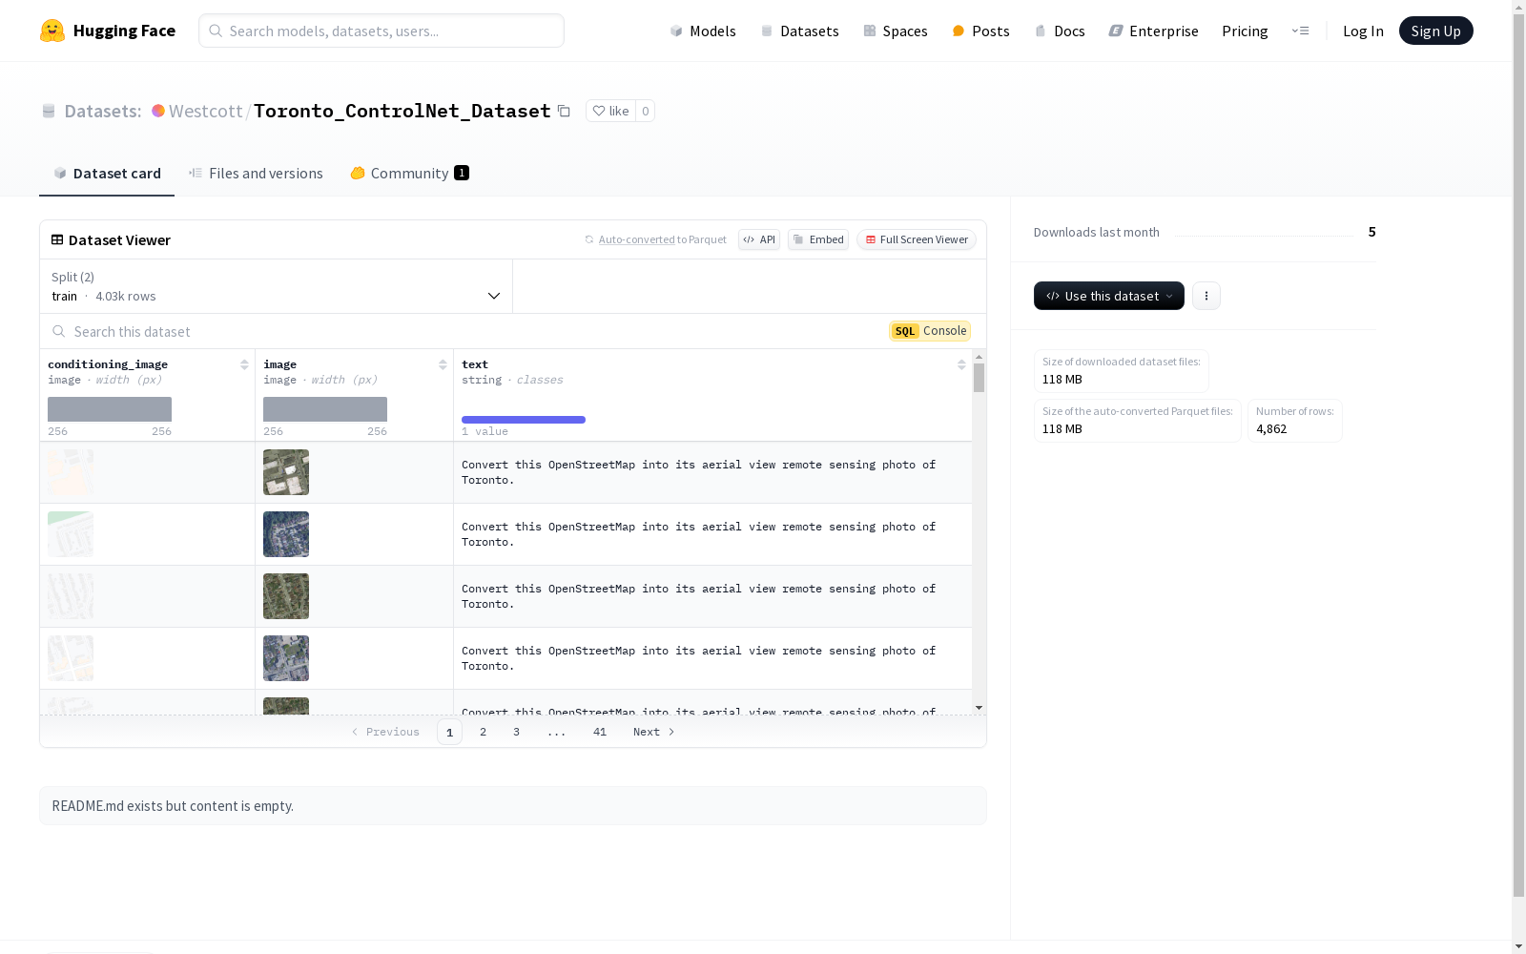Viewport: 1526px width, 954px height.
Task: Click the pagination ellipsis
Action: [557, 732]
